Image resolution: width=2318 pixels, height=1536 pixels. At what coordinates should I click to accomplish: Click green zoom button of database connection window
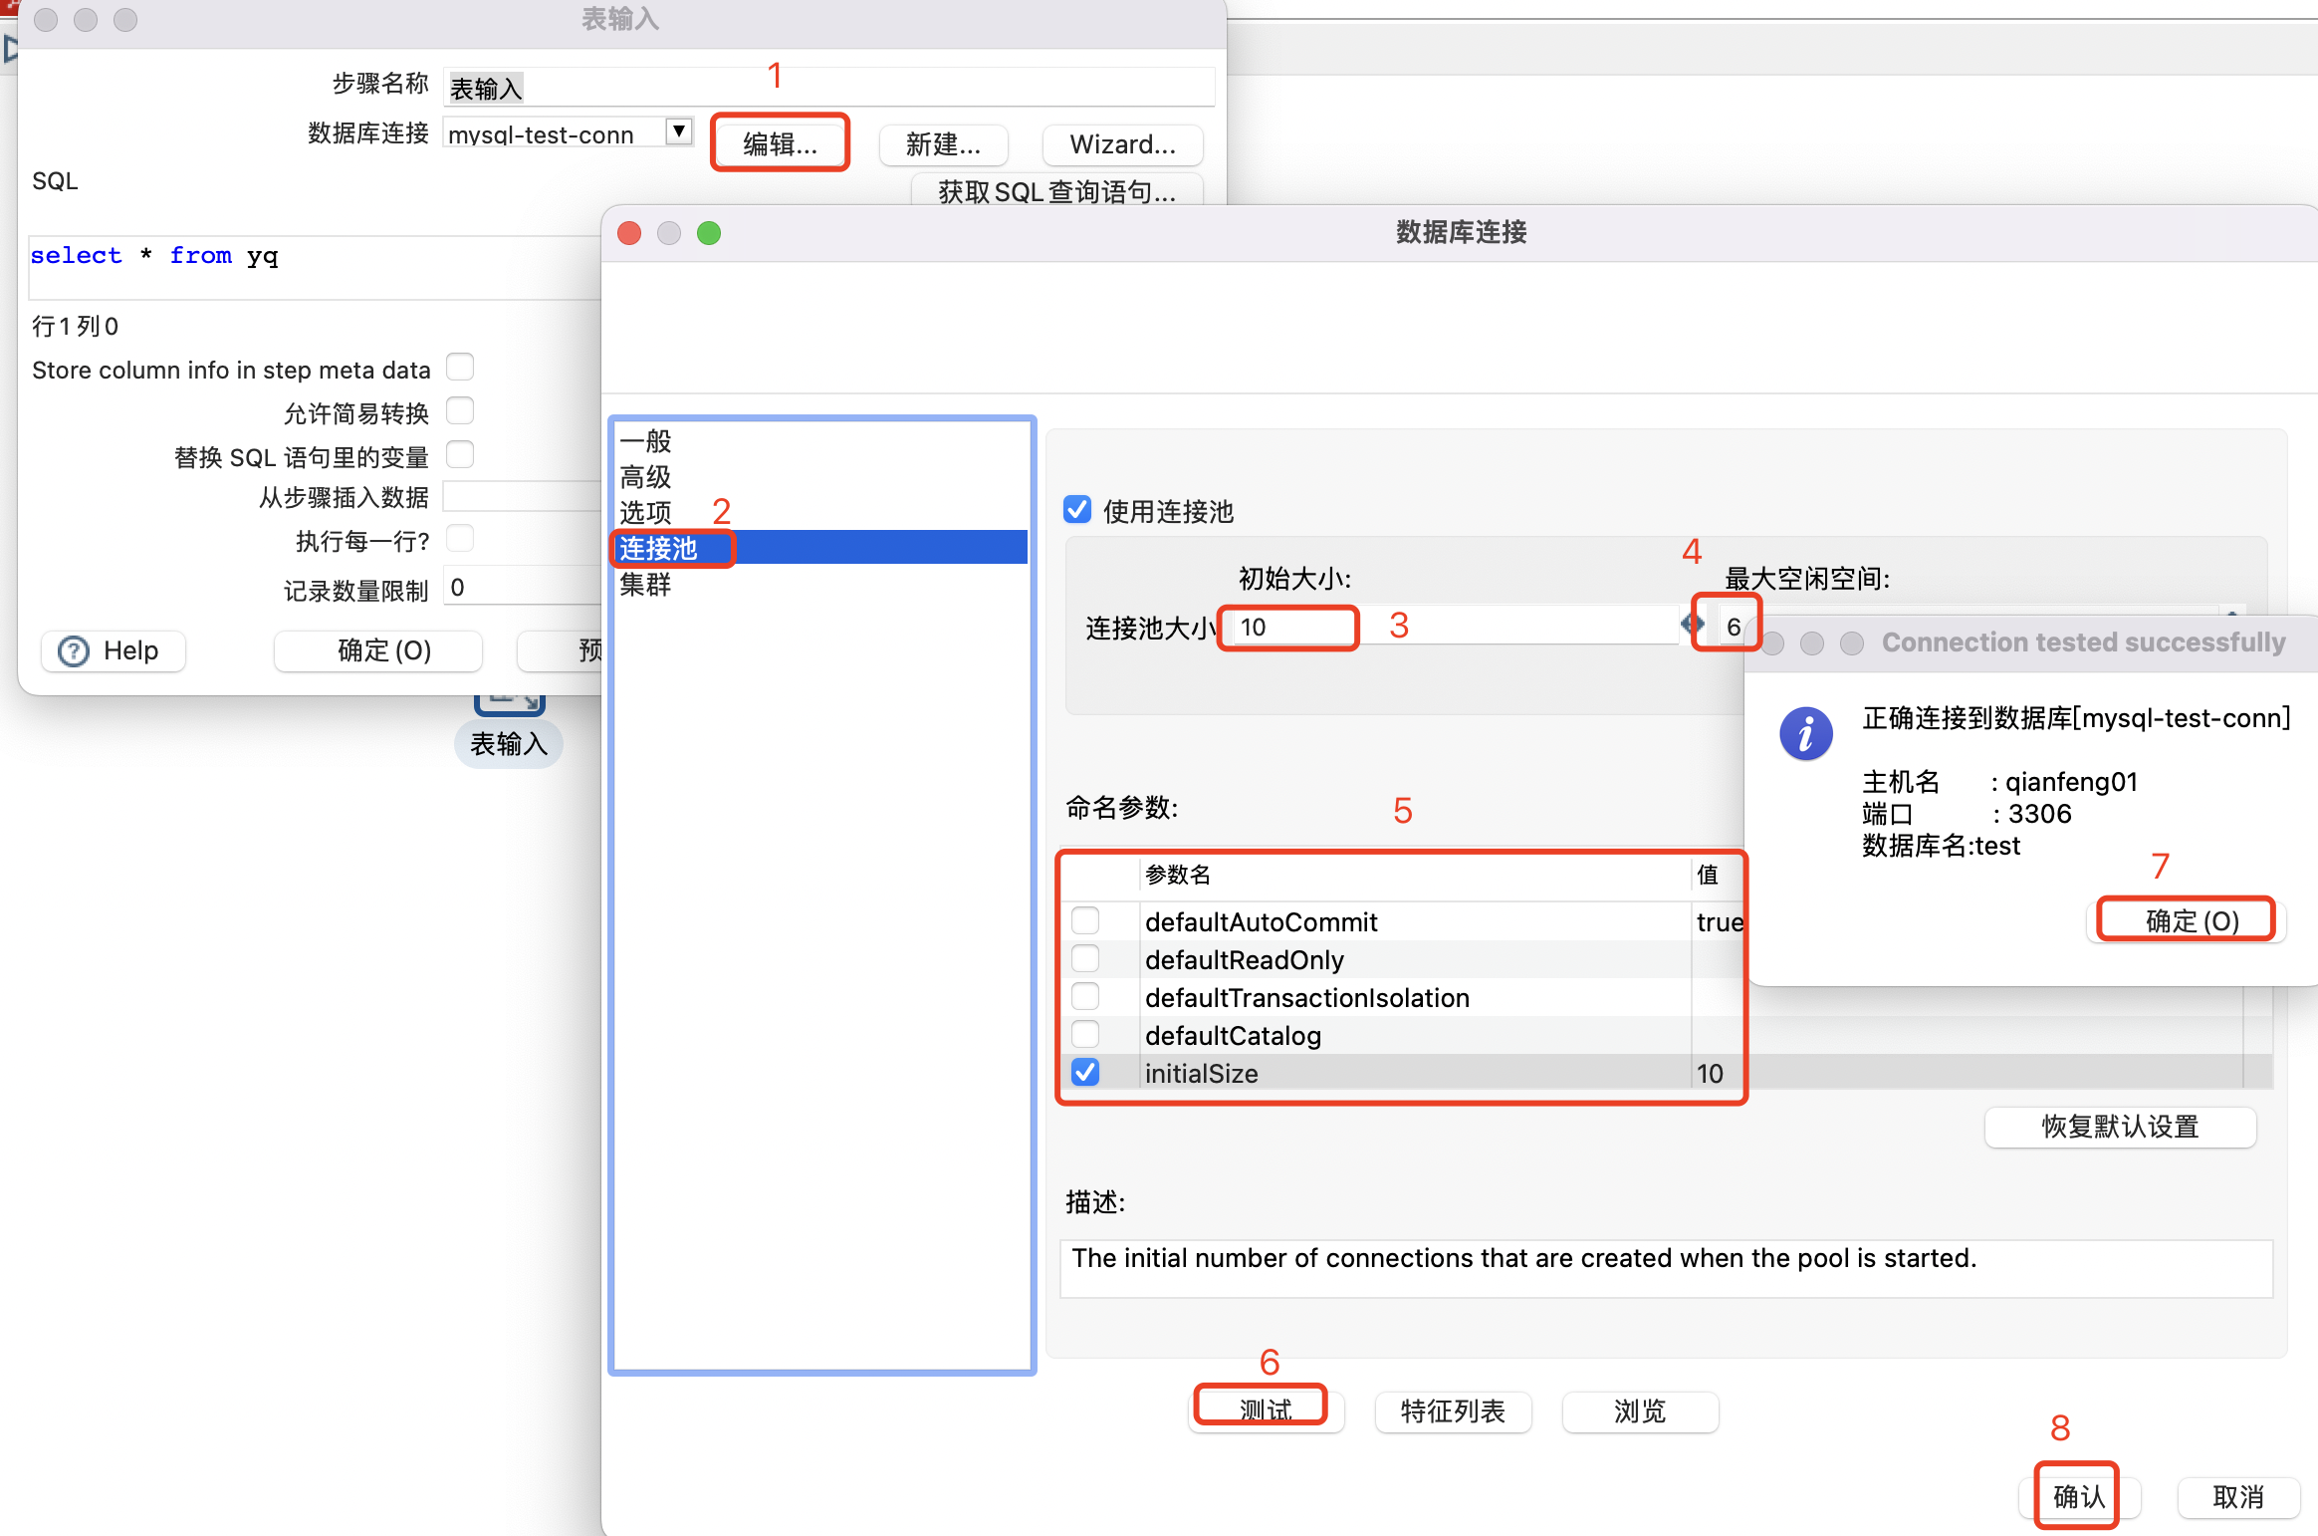709,233
